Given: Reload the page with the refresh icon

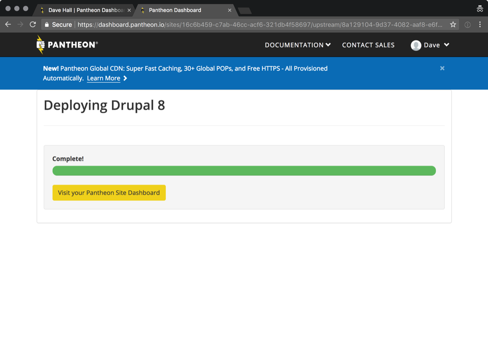Looking at the screenshot, I should (33, 24).
